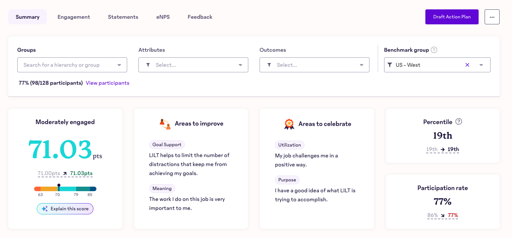Click the Goal Support tag

pyautogui.click(x=167, y=145)
